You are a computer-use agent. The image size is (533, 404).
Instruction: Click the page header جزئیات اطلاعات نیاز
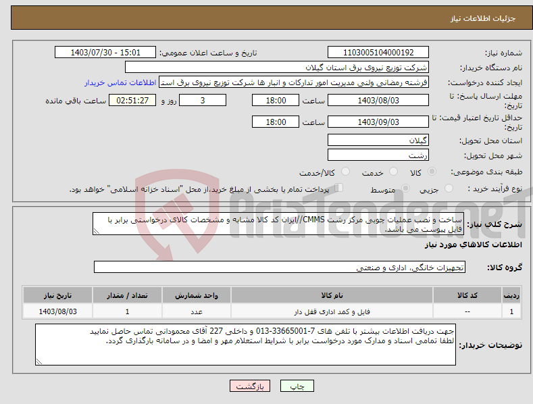pyautogui.click(x=483, y=18)
